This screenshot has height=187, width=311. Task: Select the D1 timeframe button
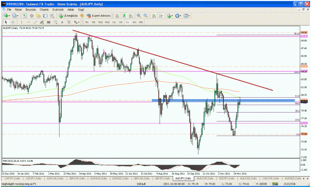coord(127,22)
